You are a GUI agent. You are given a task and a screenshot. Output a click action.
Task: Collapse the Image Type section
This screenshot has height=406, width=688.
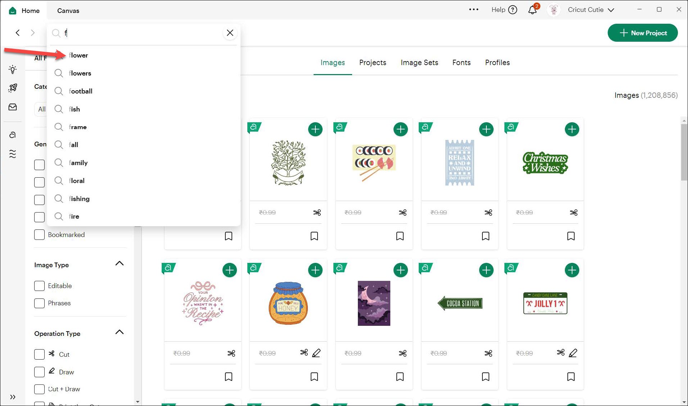point(119,264)
